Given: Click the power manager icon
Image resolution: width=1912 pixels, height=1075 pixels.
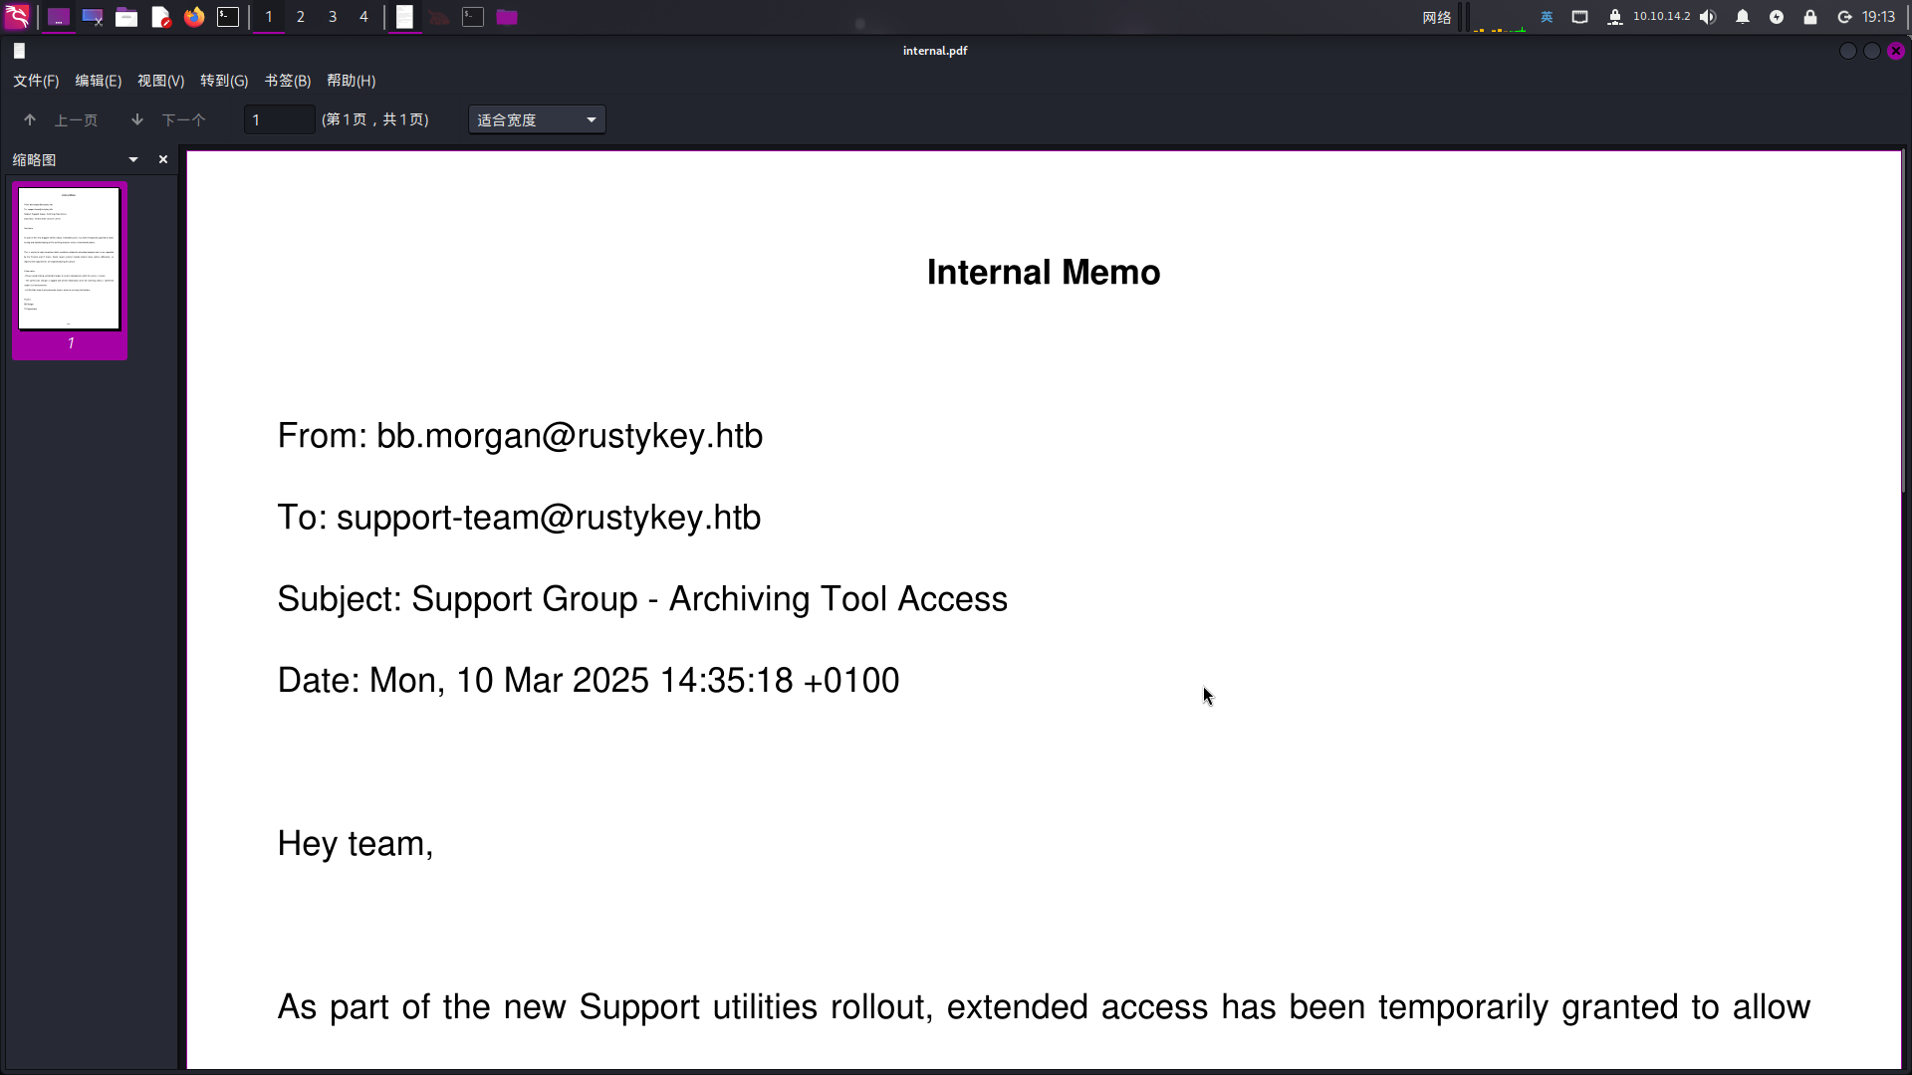Looking at the screenshot, I should click(x=1777, y=17).
